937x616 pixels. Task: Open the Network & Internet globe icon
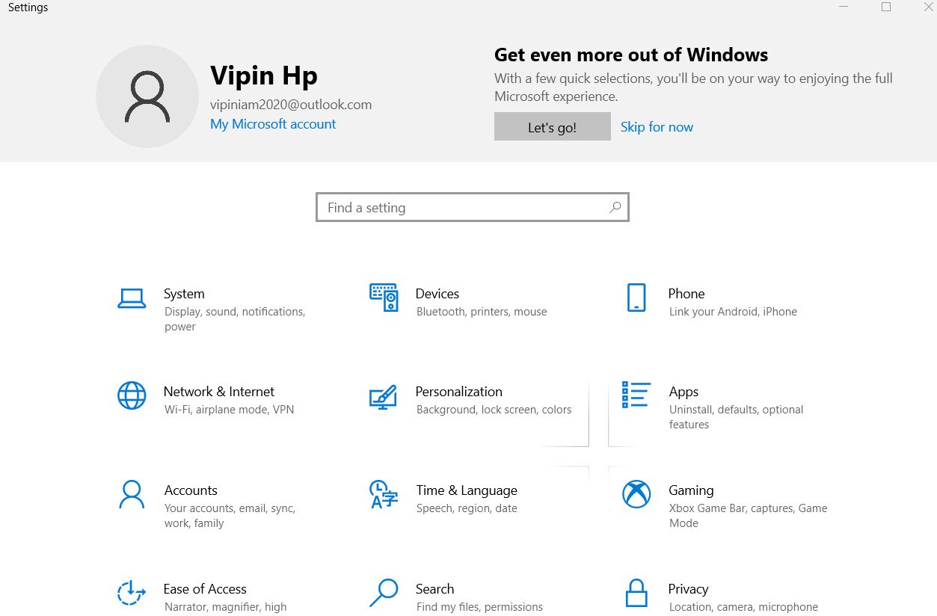click(x=132, y=395)
